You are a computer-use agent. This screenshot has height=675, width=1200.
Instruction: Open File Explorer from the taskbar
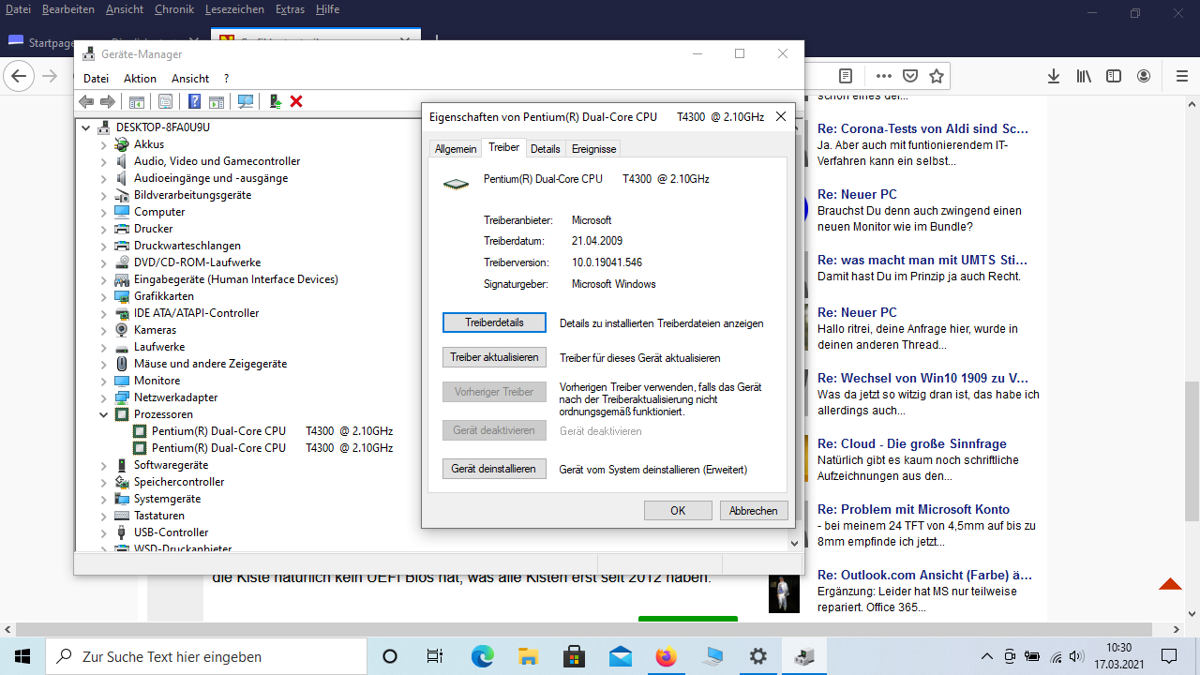pos(528,656)
